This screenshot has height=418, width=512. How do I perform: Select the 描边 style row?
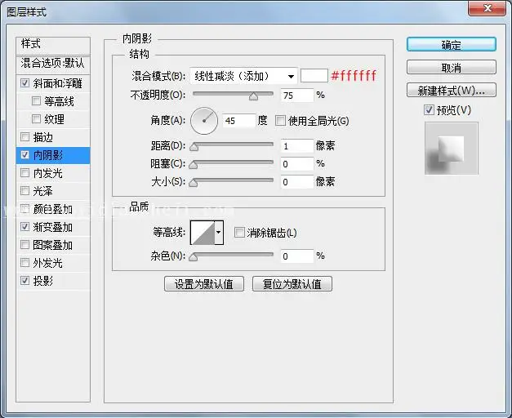point(53,137)
